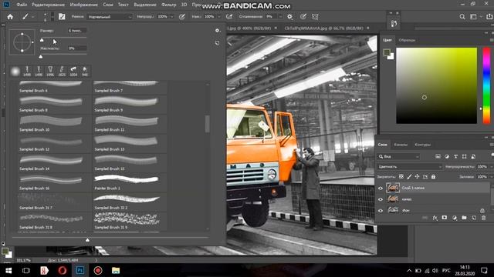Toggle pressure for opacity icon
This screenshot has height=277, width=494.
[182, 17]
